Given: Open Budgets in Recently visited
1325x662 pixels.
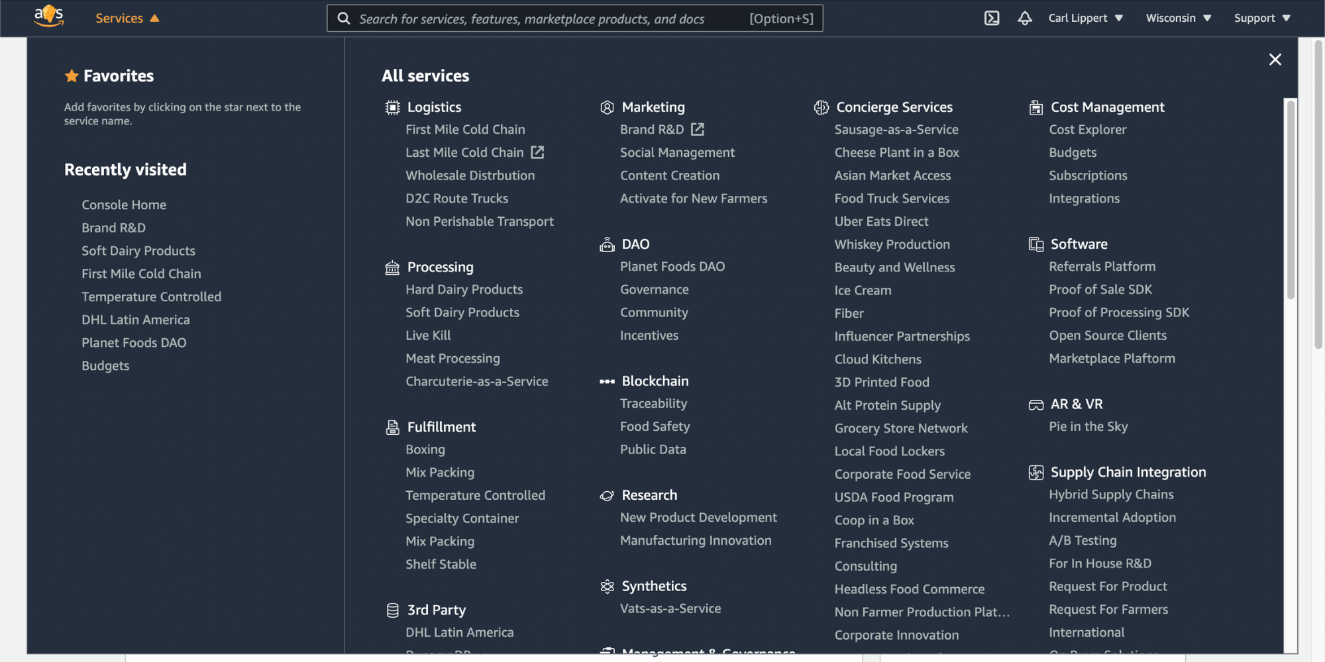Looking at the screenshot, I should click(x=105, y=366).
